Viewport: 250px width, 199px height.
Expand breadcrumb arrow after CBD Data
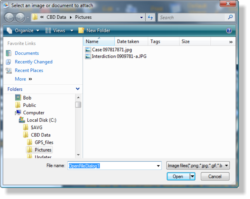pos(71,17)
